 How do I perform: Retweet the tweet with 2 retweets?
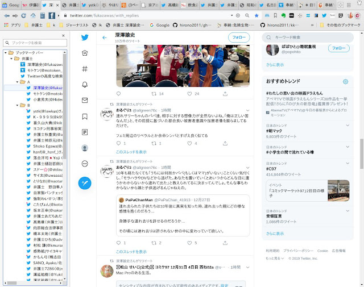click(x=154, y=243)
